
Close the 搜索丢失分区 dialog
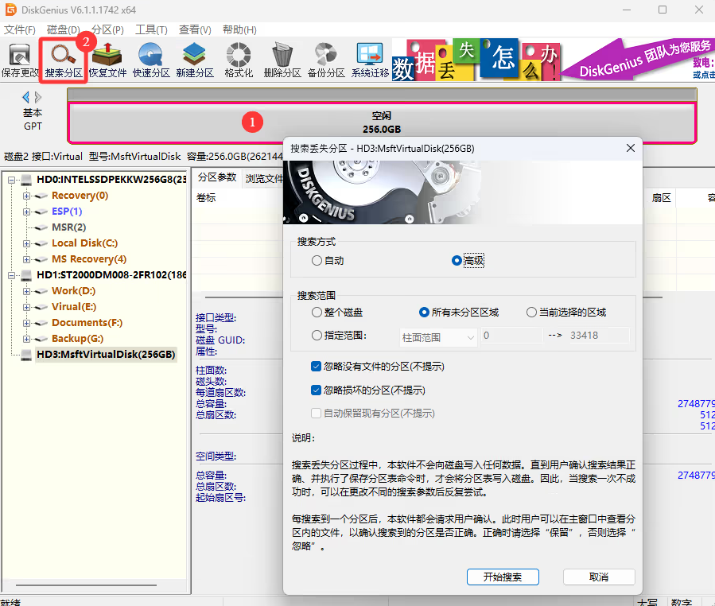click(x=630, y=148)
